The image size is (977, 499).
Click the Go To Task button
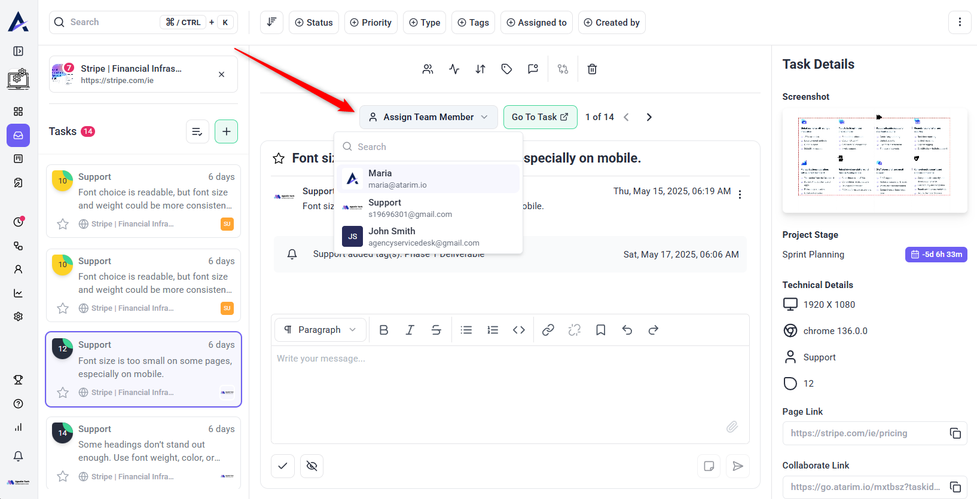coord(540,117)
